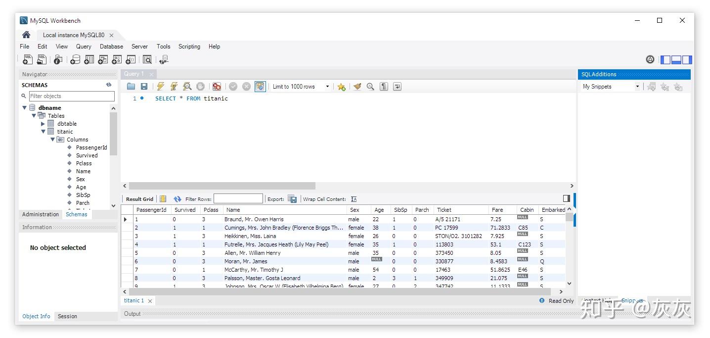Click the explain query magnifier-lightning icon
Viewport: 710px width, 338px height.
[187, 87]
